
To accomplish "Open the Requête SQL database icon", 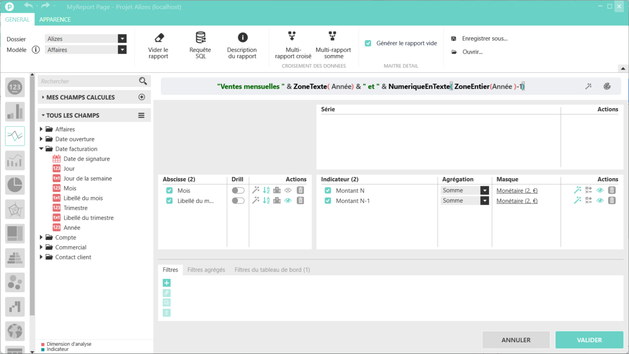I will coord(200,38).
